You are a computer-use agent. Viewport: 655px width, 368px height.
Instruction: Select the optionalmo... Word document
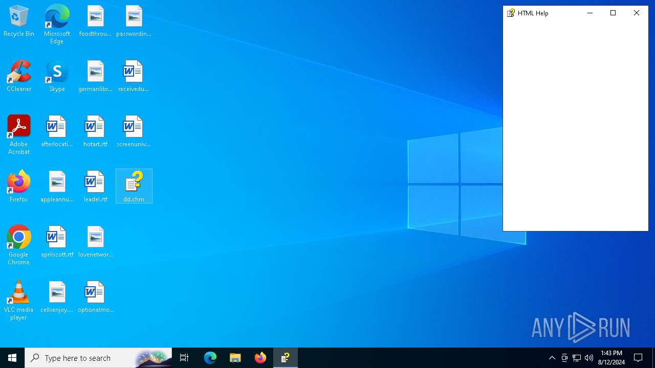[x=95, y=297]
